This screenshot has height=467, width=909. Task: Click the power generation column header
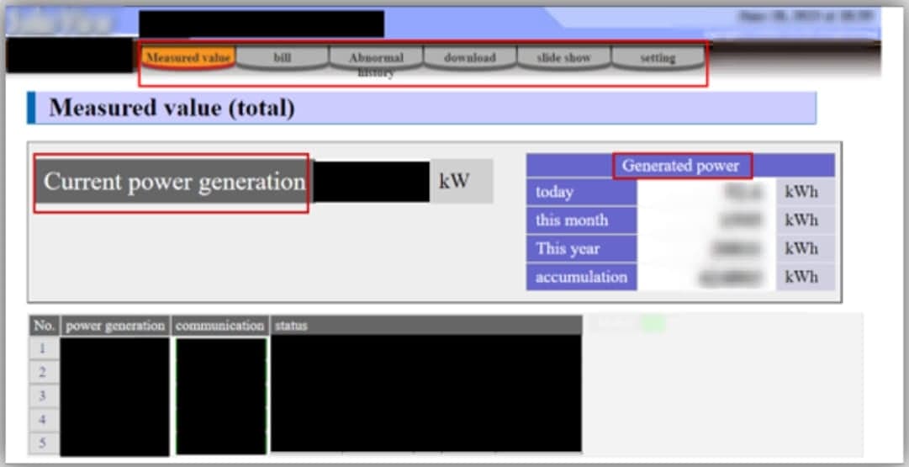click(x=115, y=326)
